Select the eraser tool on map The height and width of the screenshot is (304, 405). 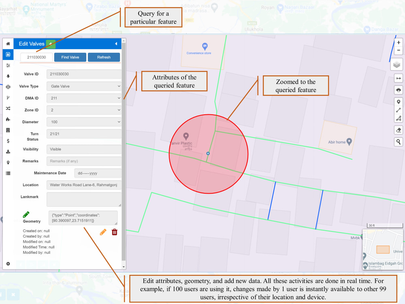point(399,130)
